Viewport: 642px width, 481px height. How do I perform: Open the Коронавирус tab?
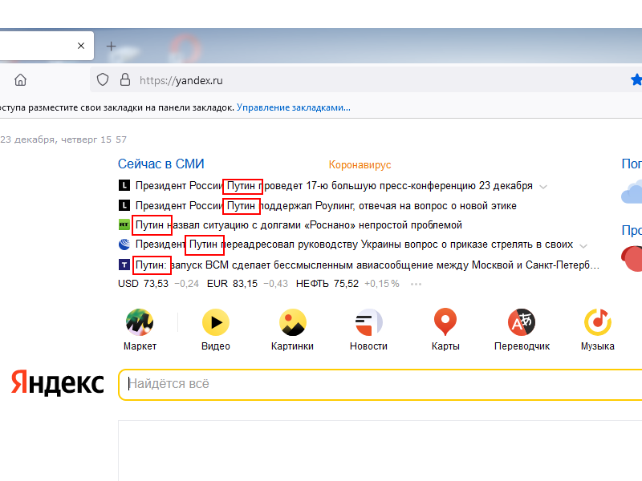point(360,165)
